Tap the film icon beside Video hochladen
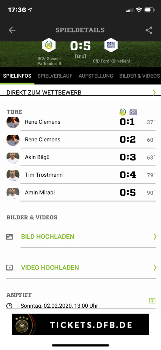The image size is (161, 350). click(9, 267)
